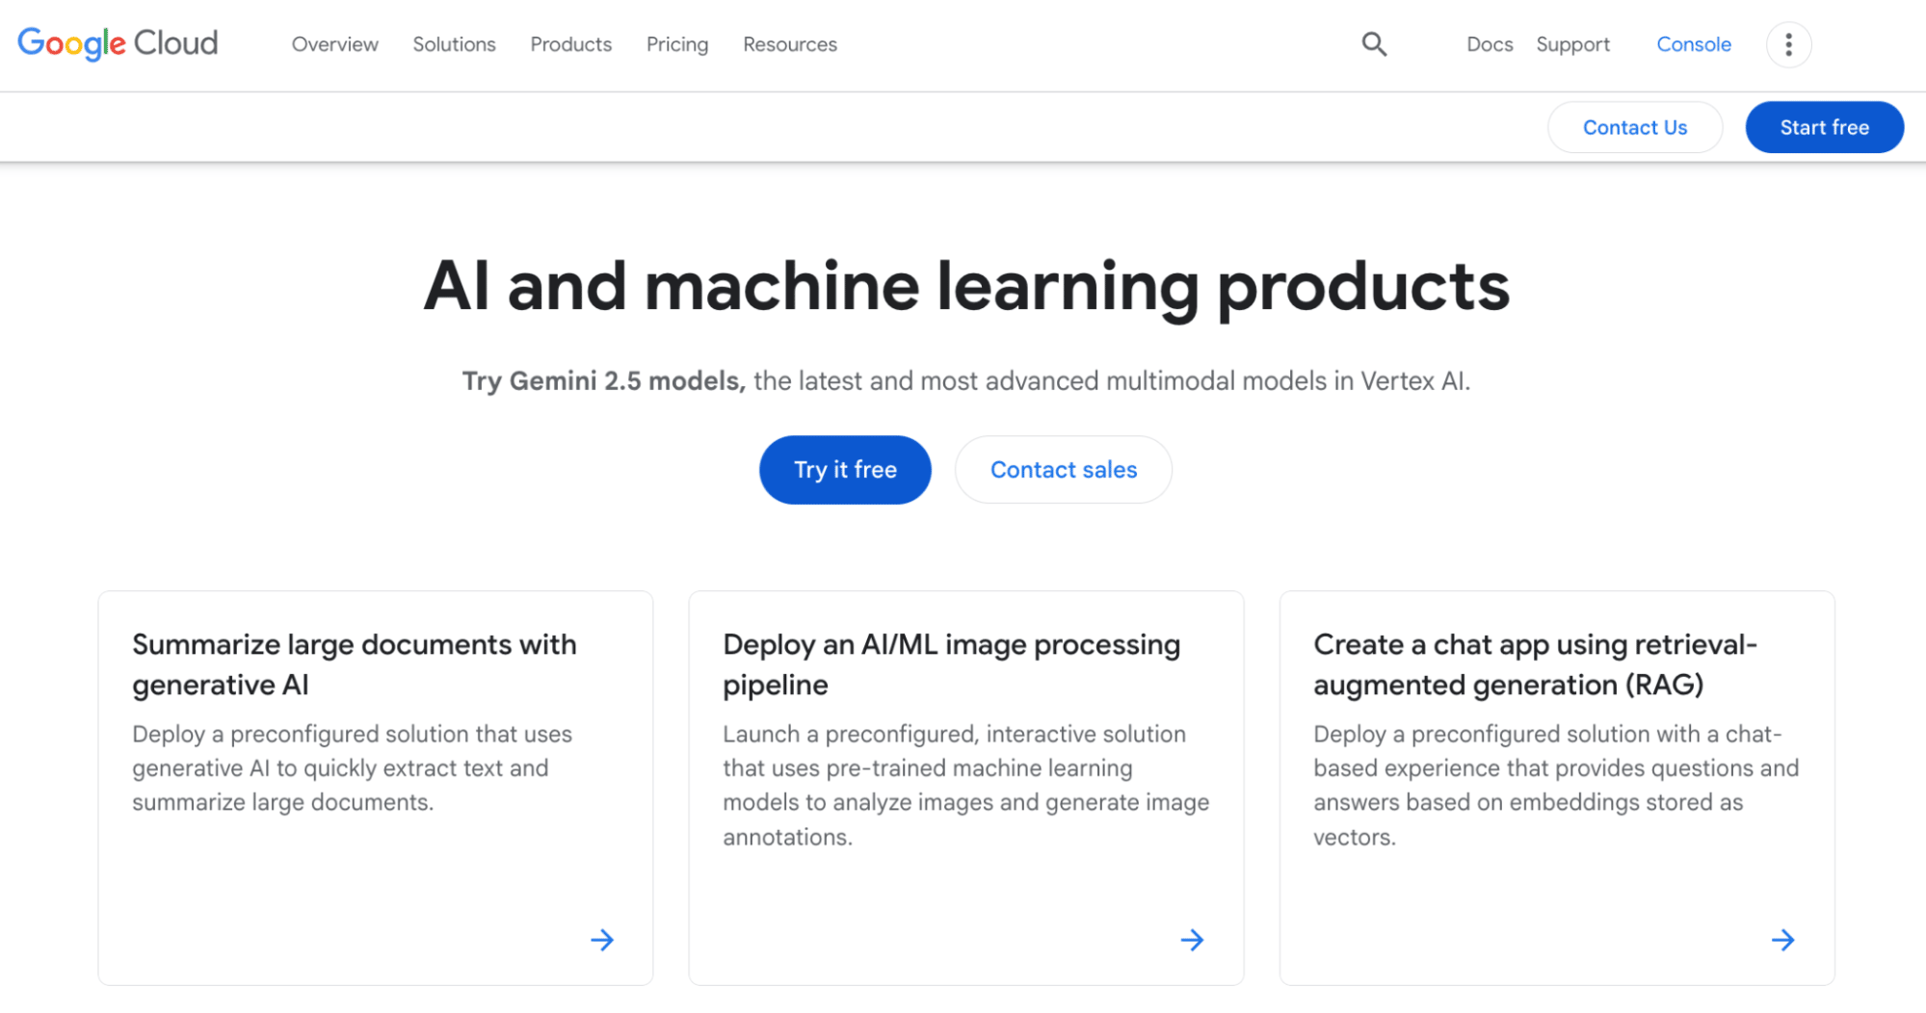Click the Contact sales button
Screen dimensions: 1926x1013
tap(1064, 470)
